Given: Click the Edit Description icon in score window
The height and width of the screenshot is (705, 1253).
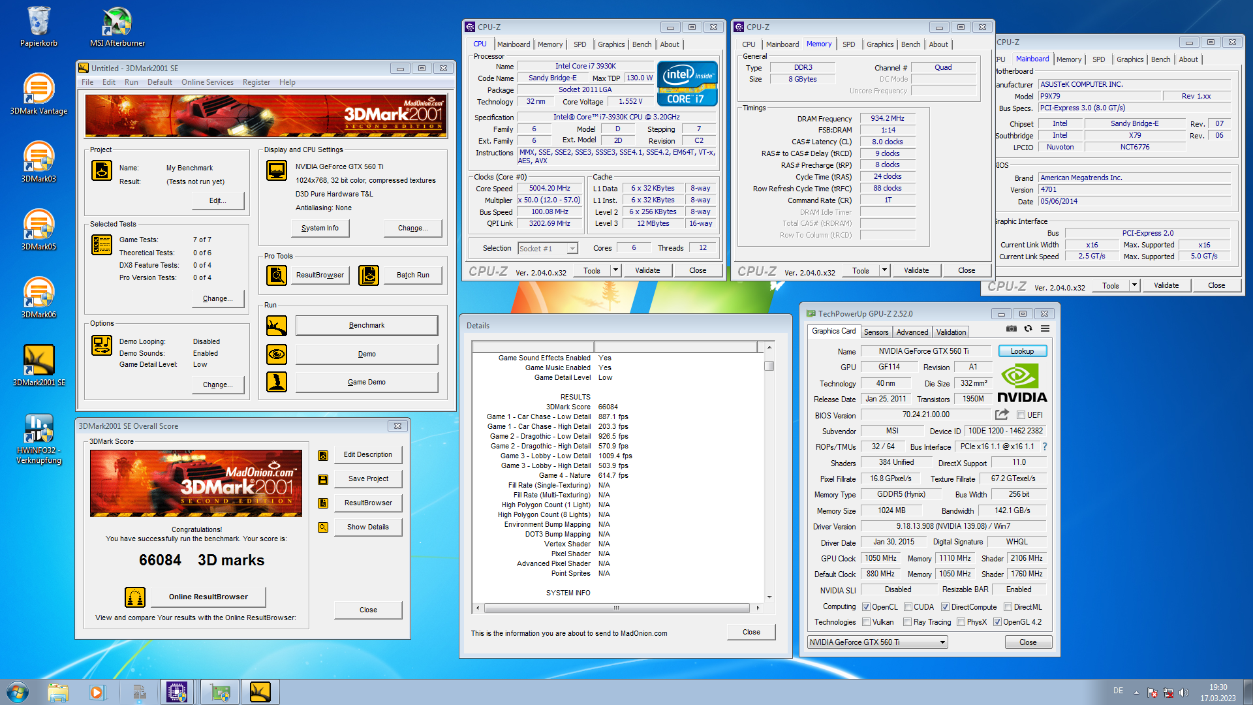Looking at the screenshot, I should (x=323, y=455).
